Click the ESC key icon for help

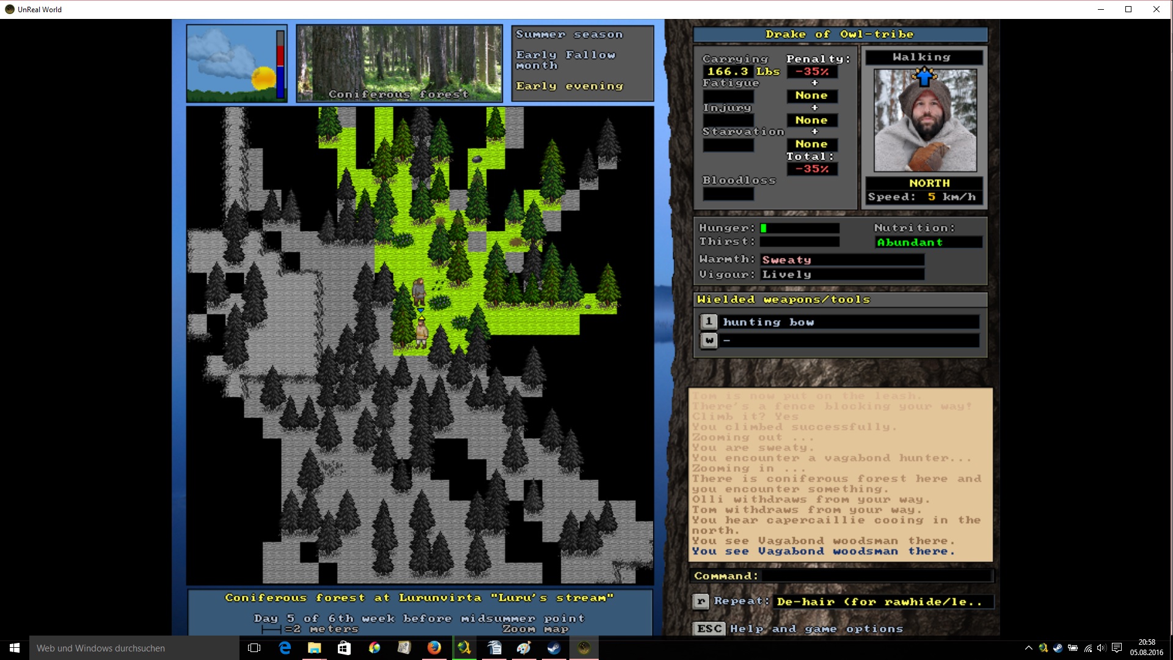(x=709, y=628)
